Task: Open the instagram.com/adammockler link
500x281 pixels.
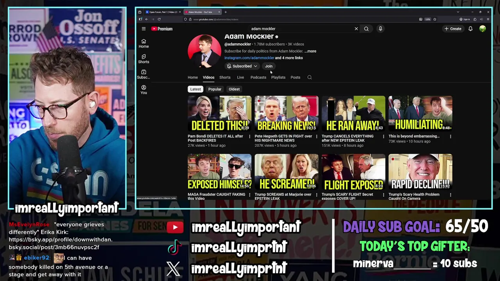Action: tap(249, 58)
